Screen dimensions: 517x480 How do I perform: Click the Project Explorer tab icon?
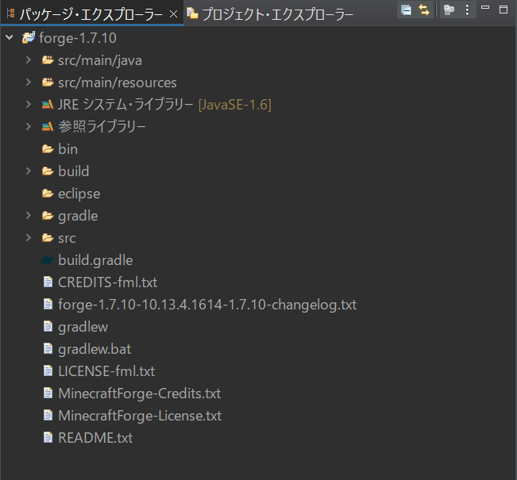pos(192,13)
